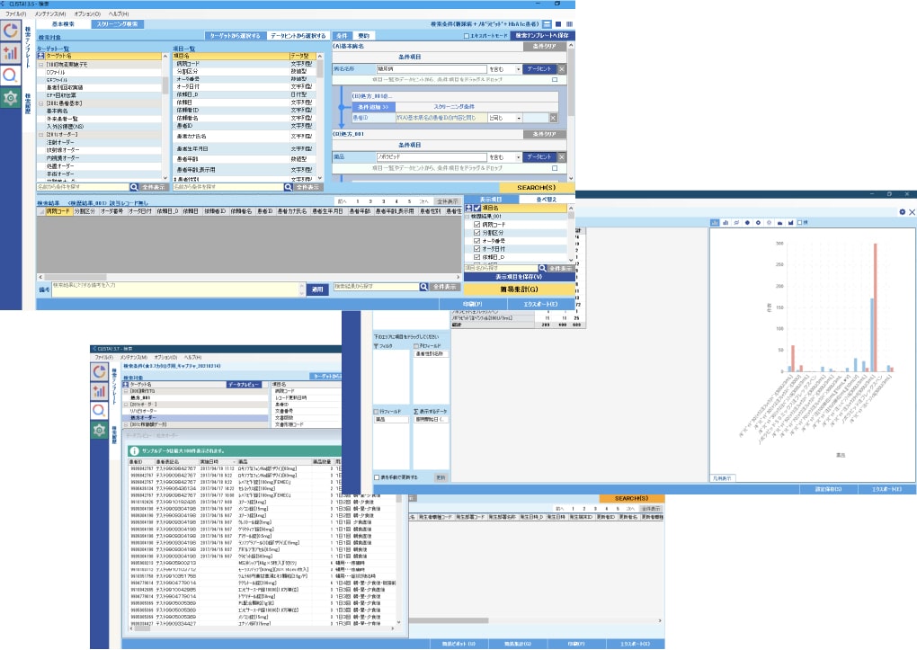Viewport: 917px width, 650px height.
Task: Open the gear settings icon in top window sidebar
Action: coord(11,98)
